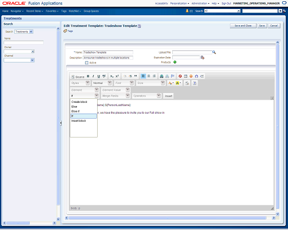
Task: Open the Navigator menu
Action: pos(17,11)
